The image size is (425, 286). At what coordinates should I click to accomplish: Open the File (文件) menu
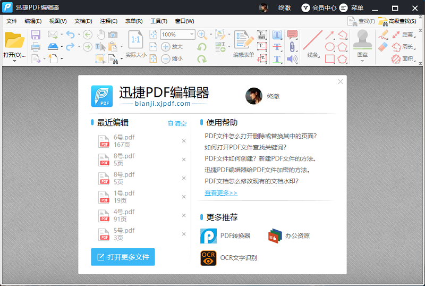(12, 21)
